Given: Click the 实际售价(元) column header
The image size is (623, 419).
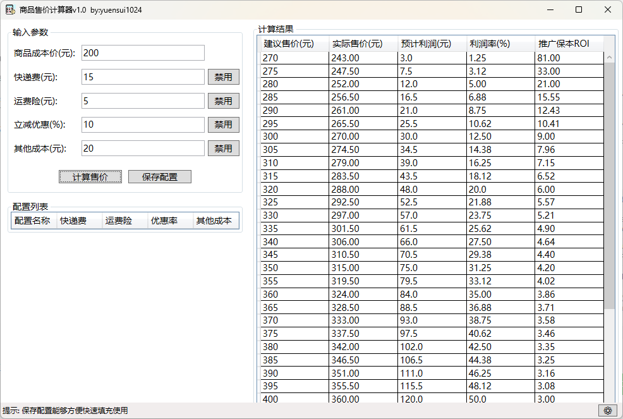Looking at the screenshot, I should coord(363,44).
